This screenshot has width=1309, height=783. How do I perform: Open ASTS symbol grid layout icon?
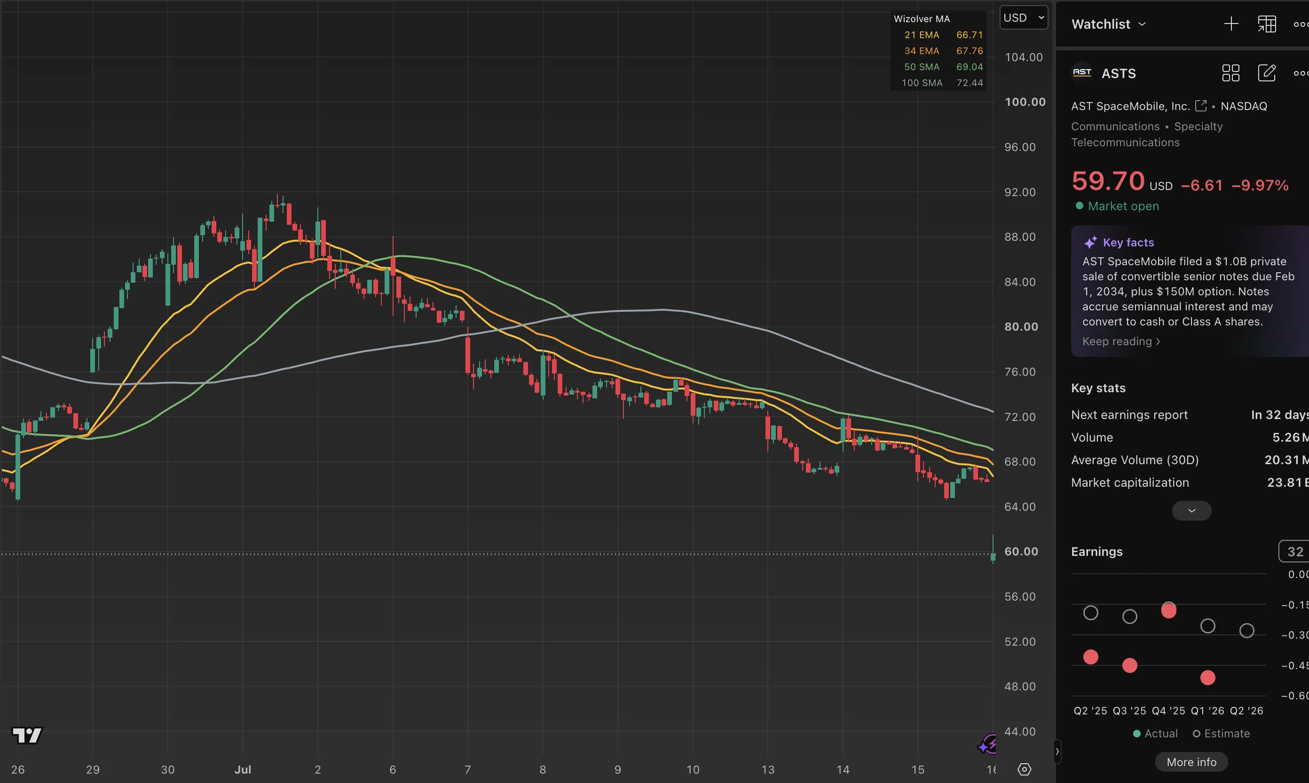click(1230, 73)
